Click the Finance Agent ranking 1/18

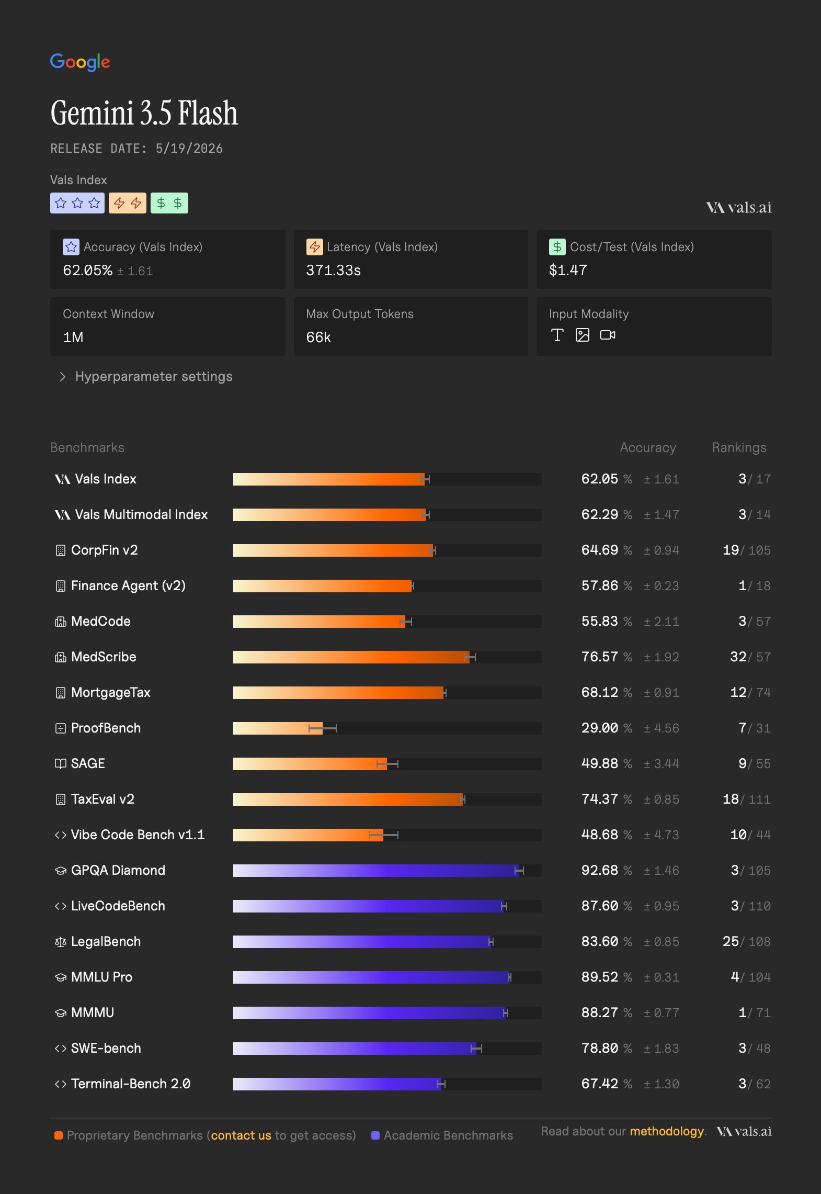[755, 586]
